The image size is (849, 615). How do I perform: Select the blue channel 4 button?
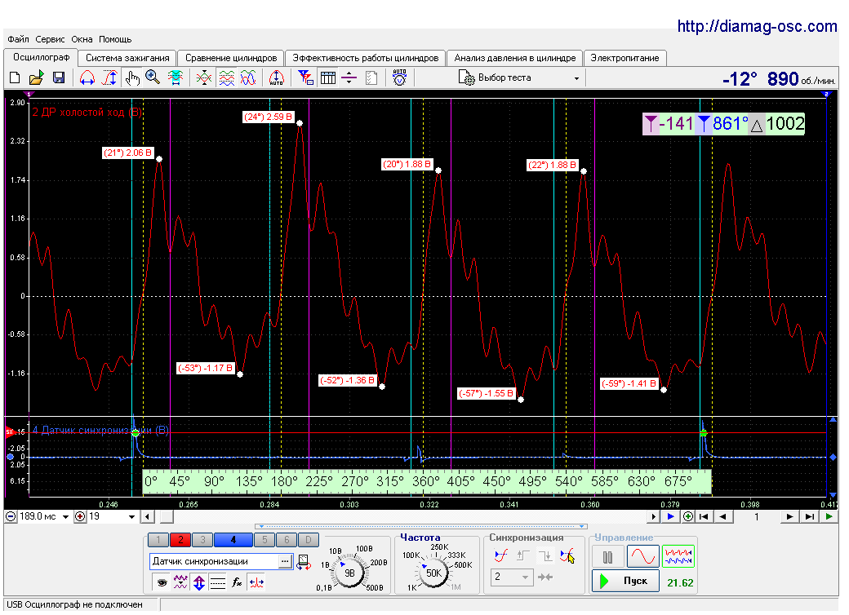click(233, 539)
